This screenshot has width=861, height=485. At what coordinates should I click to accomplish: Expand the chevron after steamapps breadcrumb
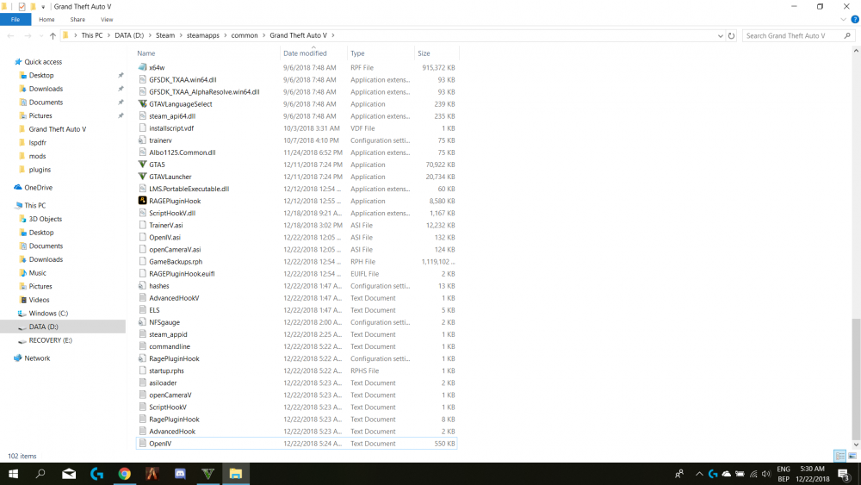coord(225,35)
